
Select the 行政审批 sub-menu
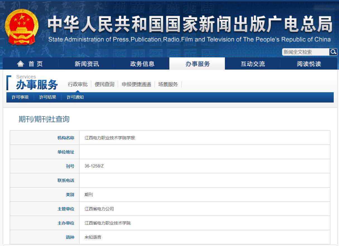(78, 84)
